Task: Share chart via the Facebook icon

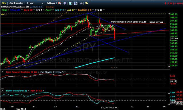Action: tap(76, 3)
